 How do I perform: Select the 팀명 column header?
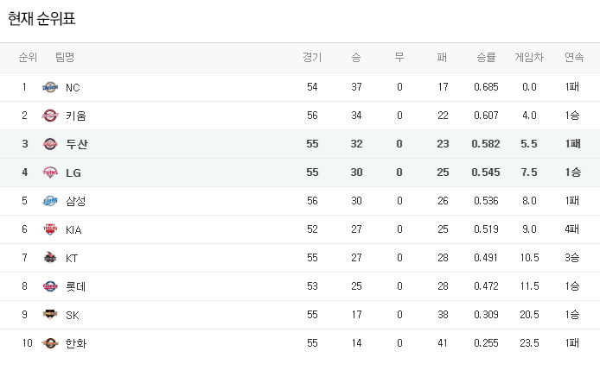click(65, 57)
